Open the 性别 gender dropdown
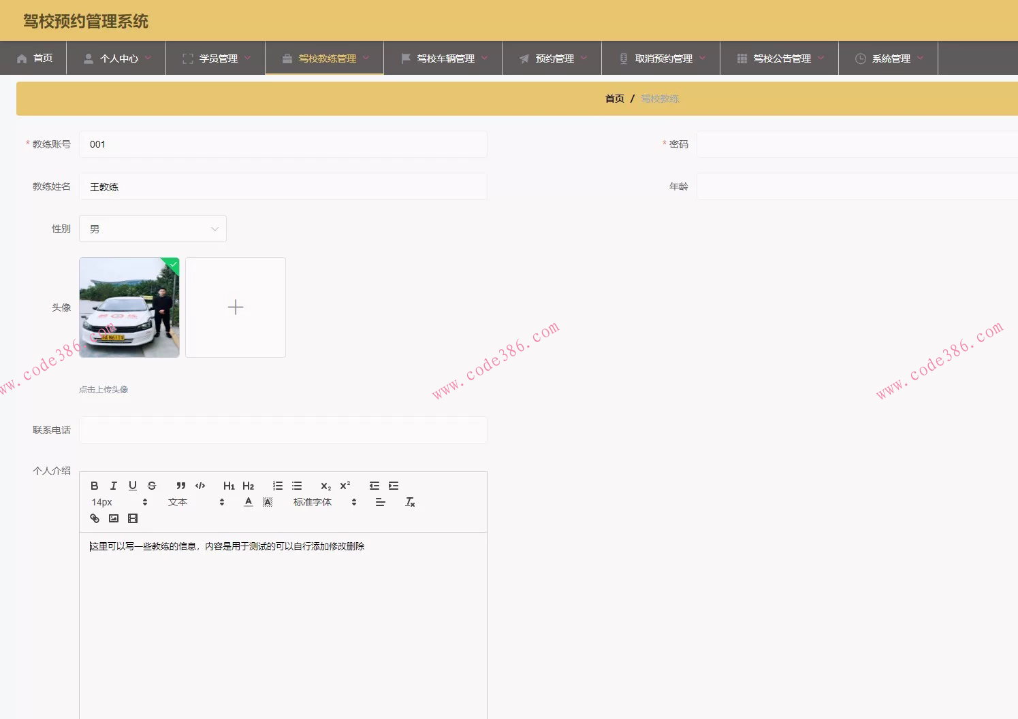The height and width of the screenshot is (719, 1018). [153, 229]
